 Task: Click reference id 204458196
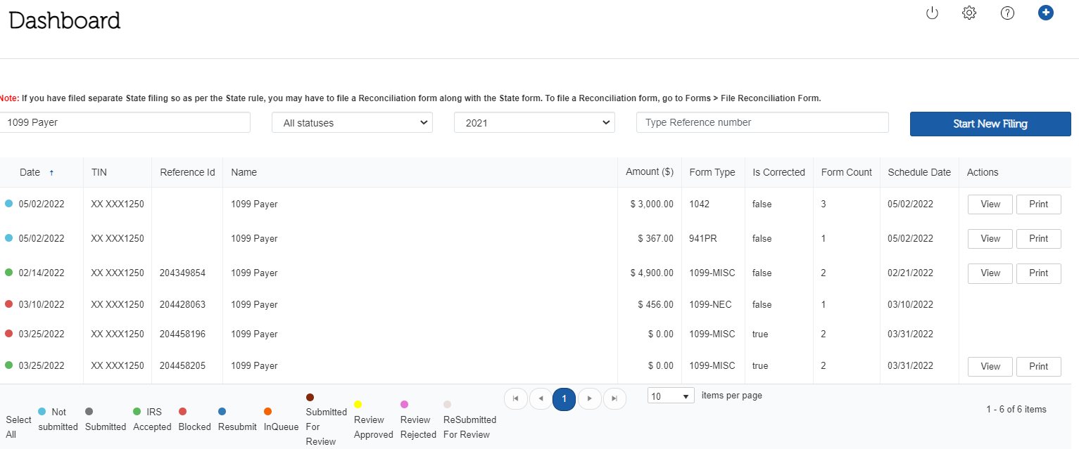point(182,334)
